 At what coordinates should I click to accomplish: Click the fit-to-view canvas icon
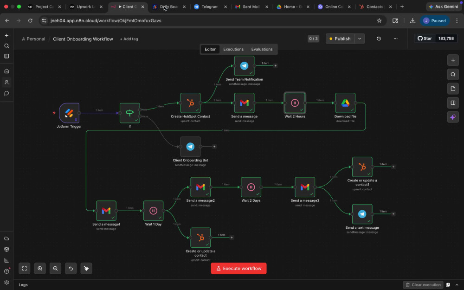pos(25,268)
